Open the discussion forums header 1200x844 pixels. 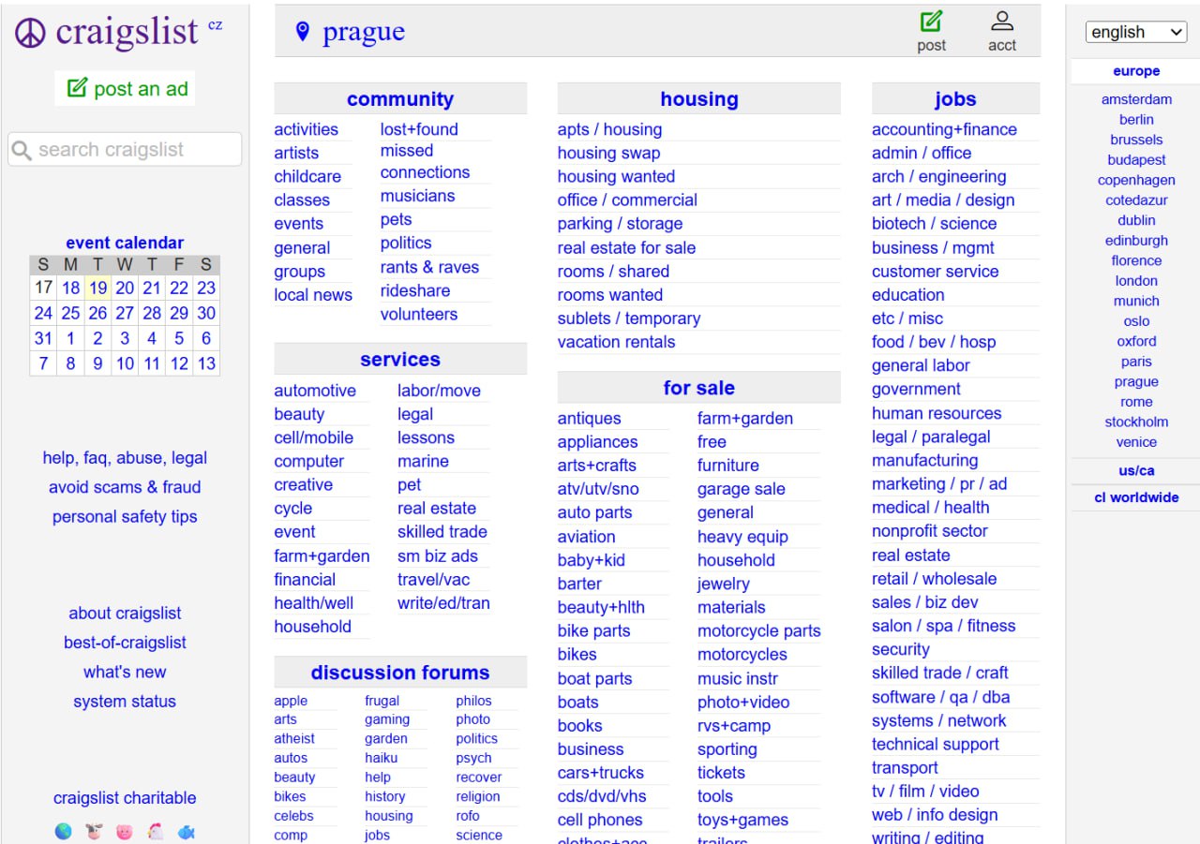[400, 673]
